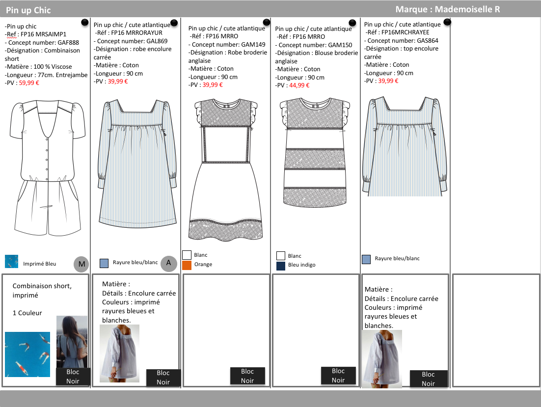Click the striped dress photo in fifth column

[382, 359]
